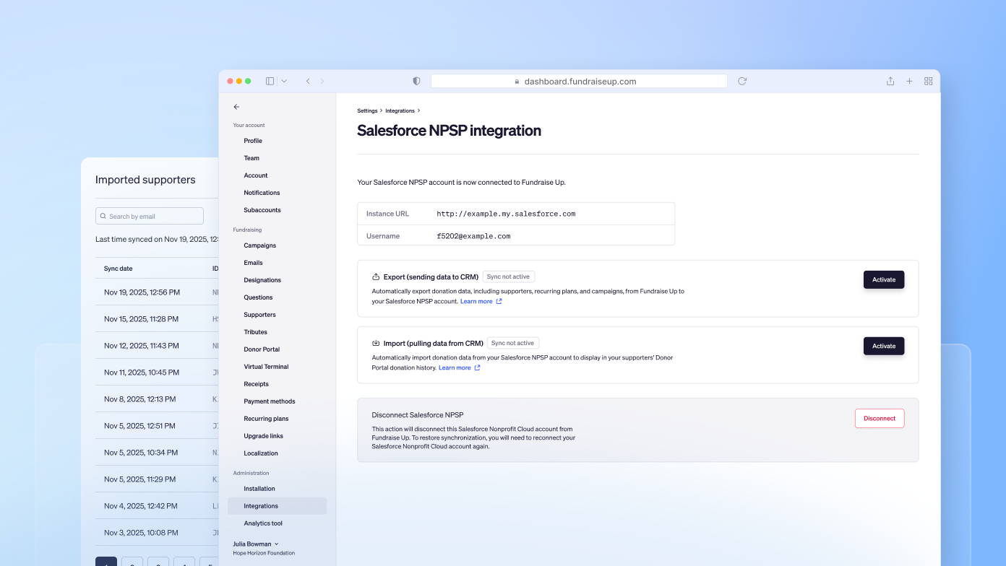Click the Integrations breadcrumb link
The width and height of the screenshot is (1006, 566).
tap(400, 111)
